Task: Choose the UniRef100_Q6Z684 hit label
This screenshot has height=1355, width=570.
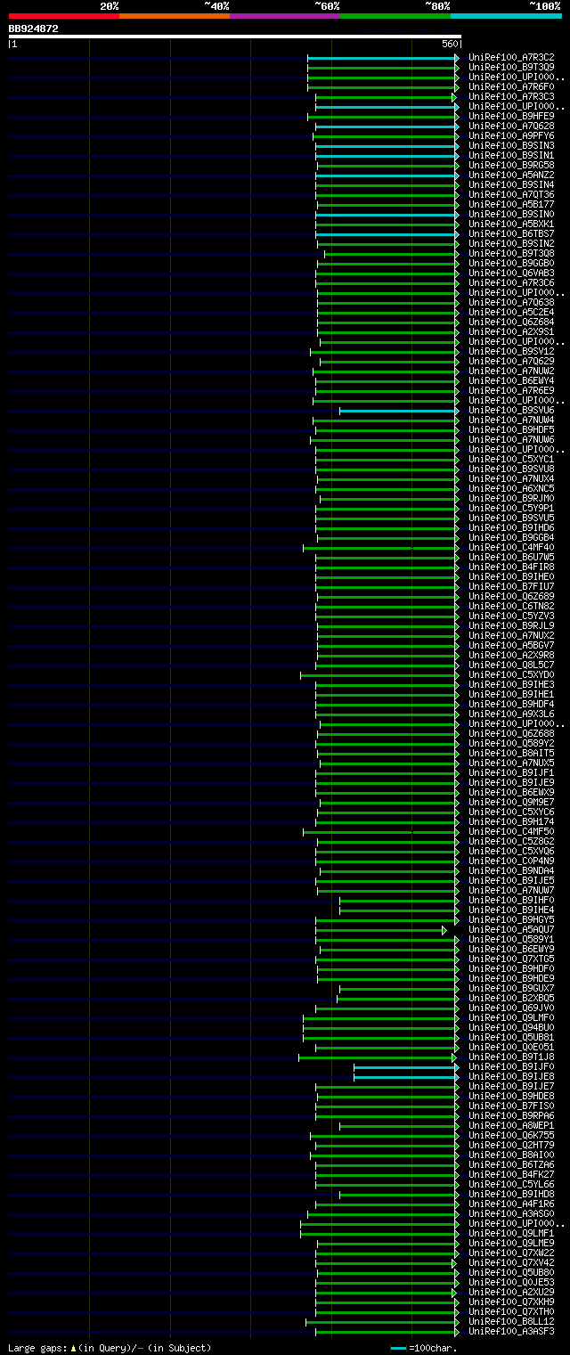Action: 511,322
